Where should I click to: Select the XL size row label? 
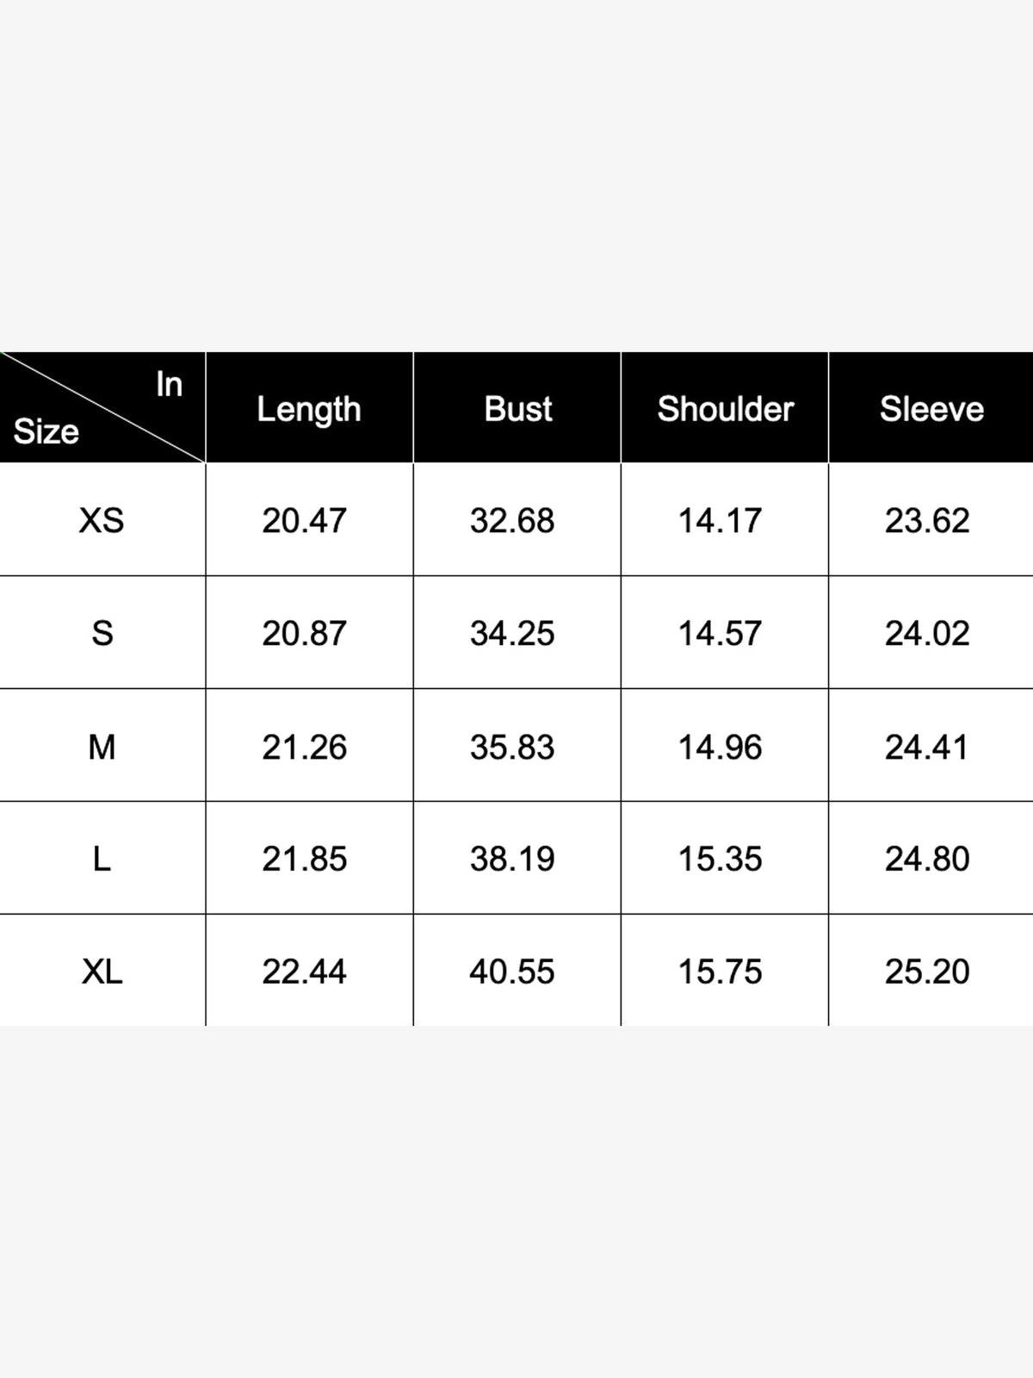(102, 971)
